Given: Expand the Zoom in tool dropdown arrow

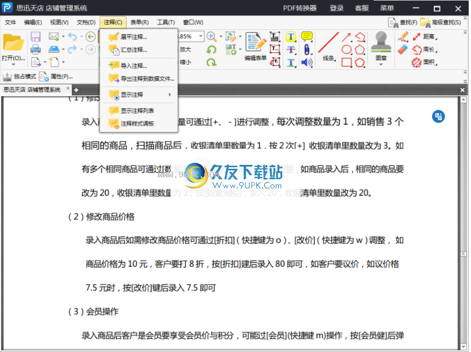Looking at the screenshot, I should point(221,37).
